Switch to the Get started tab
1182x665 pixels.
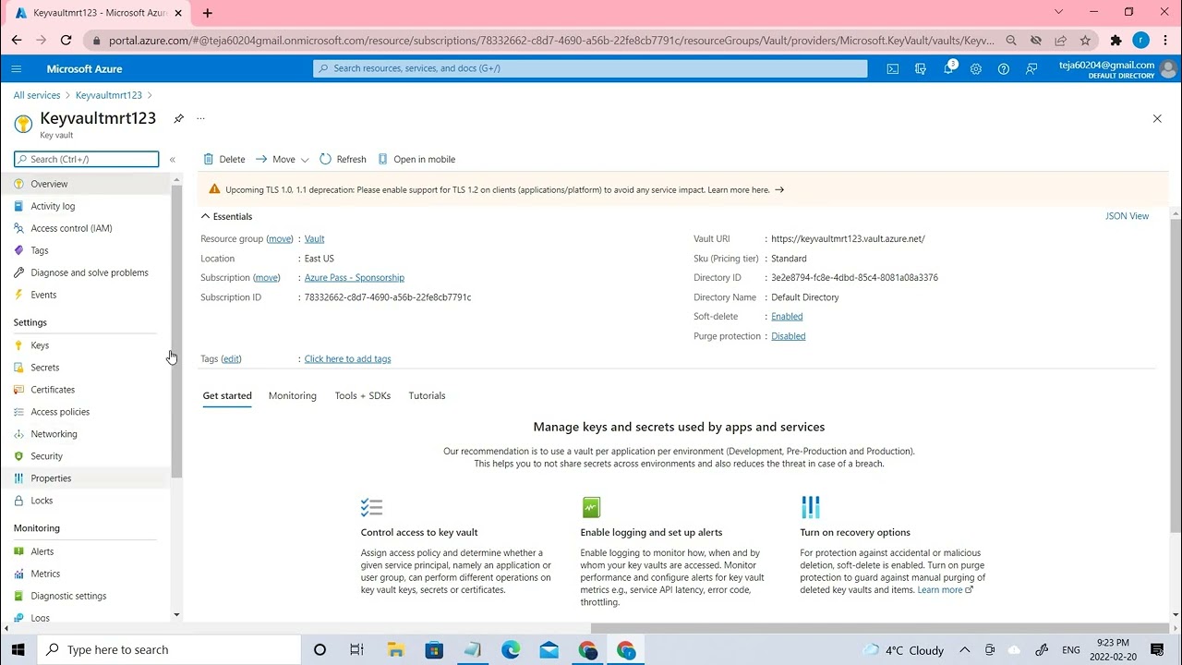click(227, 395)
